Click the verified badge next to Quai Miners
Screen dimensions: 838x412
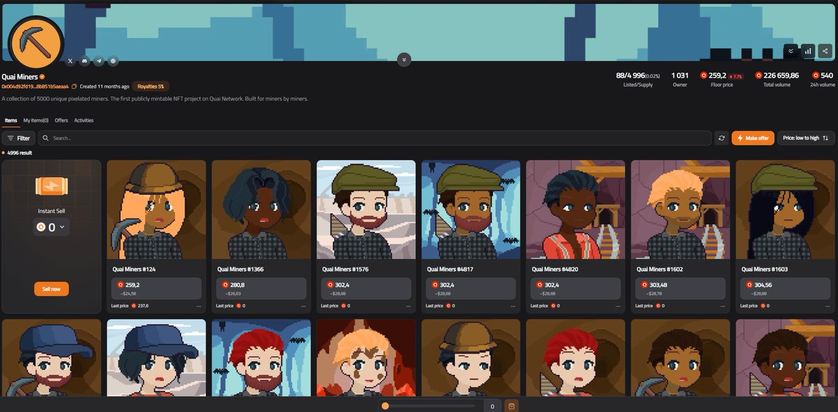[x=42, y=77]
